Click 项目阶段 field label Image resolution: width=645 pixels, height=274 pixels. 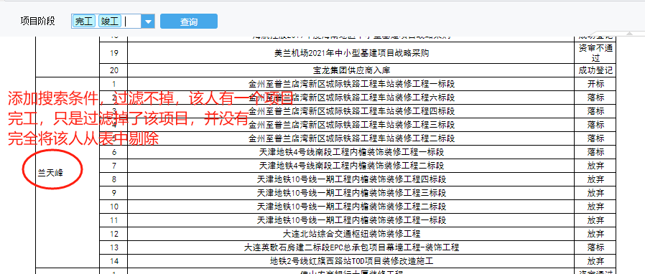pos(37,21)
